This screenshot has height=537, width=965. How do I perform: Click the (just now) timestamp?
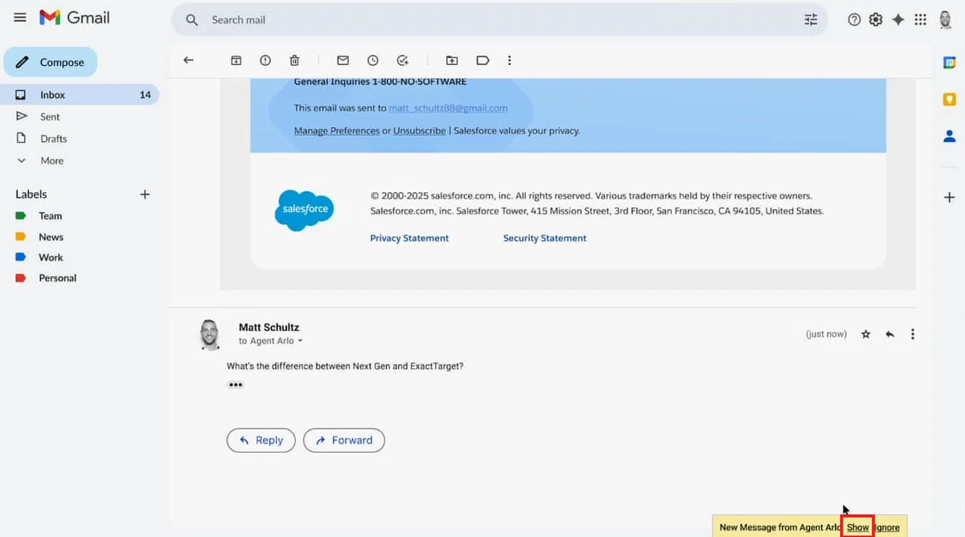(826, 334)
